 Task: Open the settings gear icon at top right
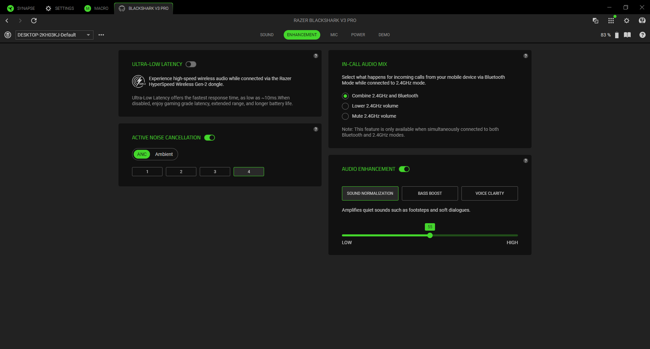pyautogui.click(x=627, y=21)
